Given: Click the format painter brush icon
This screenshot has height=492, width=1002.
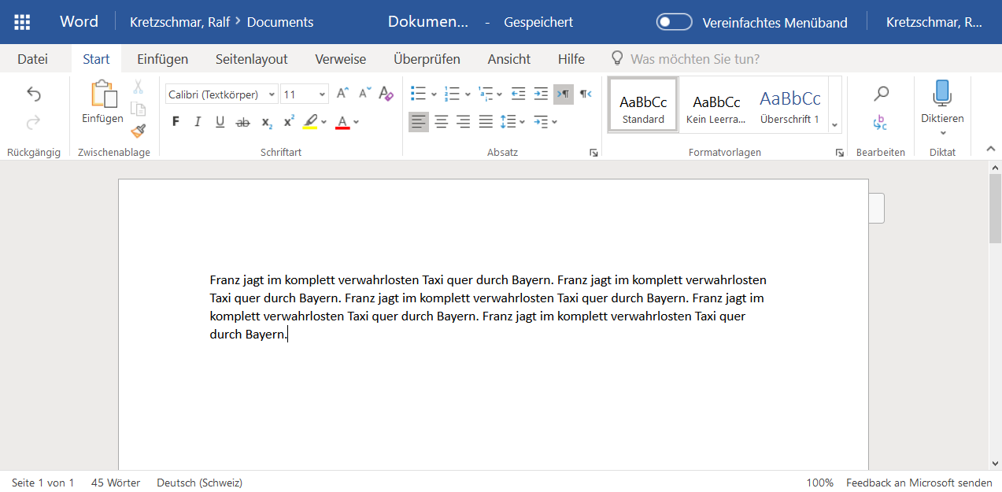Looking at the screenshot, I should (139, 130).
